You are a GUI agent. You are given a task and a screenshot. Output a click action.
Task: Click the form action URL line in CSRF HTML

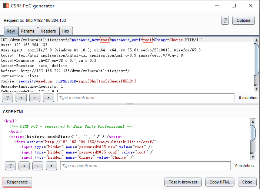[x=86, y=142]
